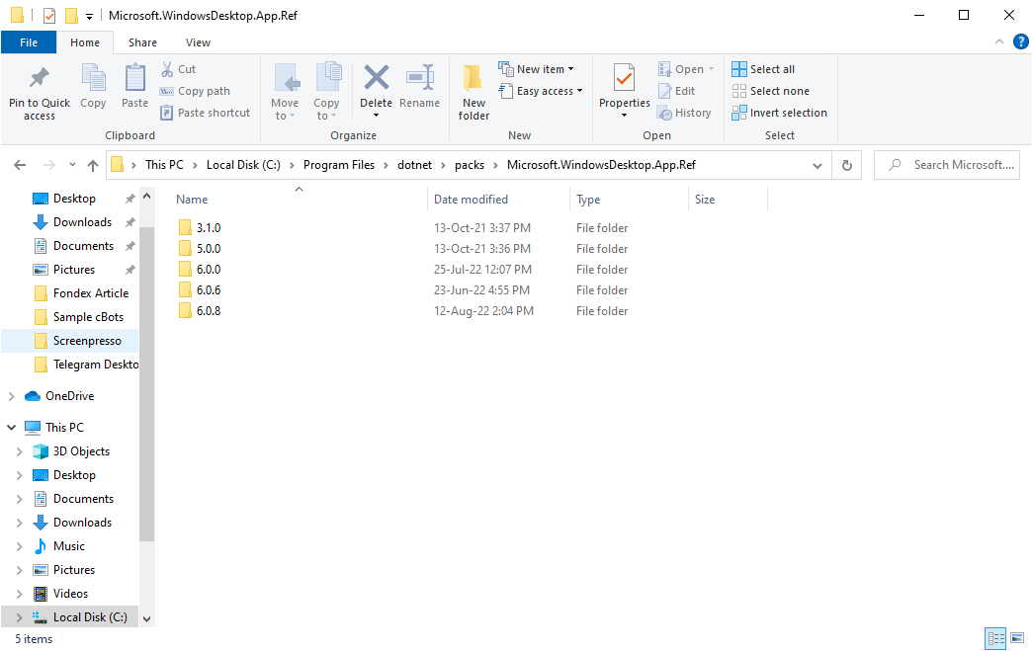This screenshot has width=1033, height=651.
Task: Open Screenpresso in the sidebar
Action: 77,340
